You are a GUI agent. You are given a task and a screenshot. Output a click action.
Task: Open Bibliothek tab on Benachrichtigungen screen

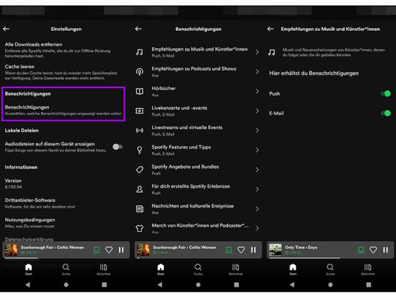tap(236, 270)
